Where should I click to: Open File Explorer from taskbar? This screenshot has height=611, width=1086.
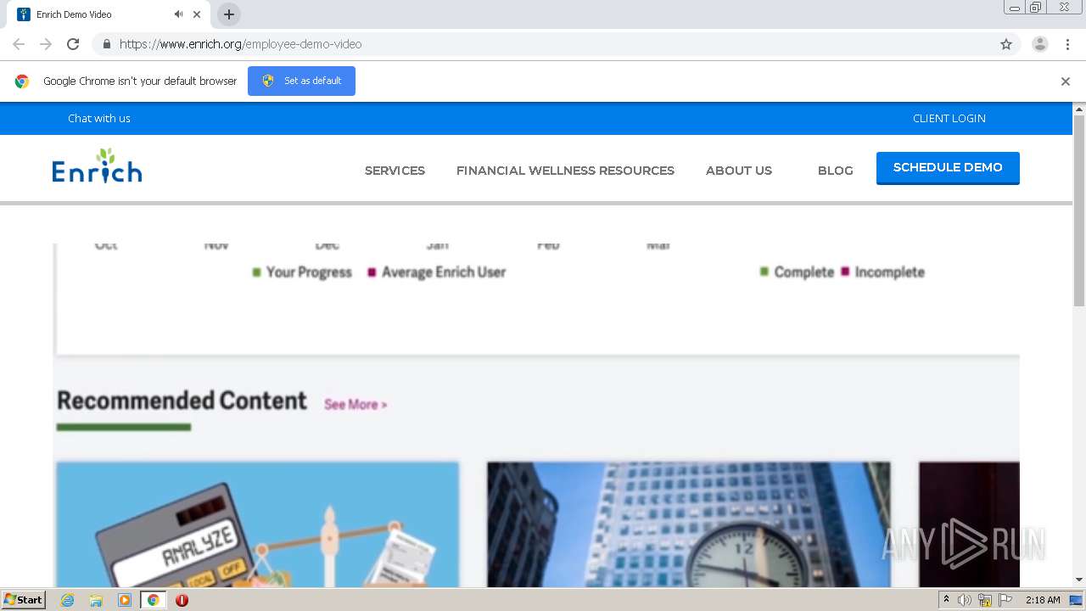point(96,600)
